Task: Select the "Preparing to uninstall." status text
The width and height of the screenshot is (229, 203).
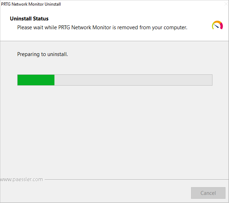Action: point(42,55)
